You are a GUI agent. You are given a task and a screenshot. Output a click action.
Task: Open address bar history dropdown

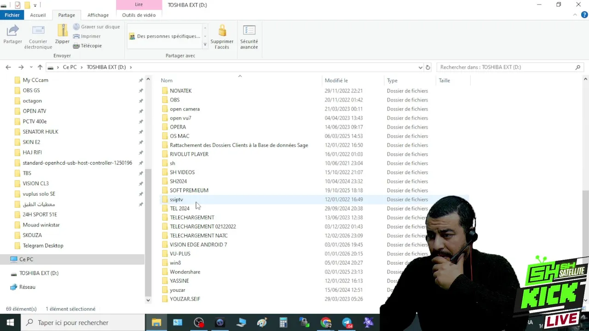tap(420, 67)
